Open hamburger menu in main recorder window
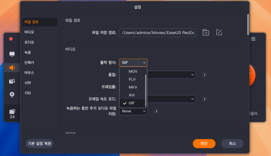 coord(253,39)
